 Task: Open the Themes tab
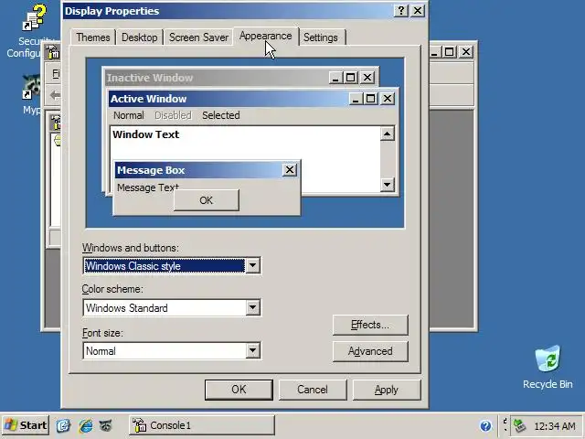93,37
